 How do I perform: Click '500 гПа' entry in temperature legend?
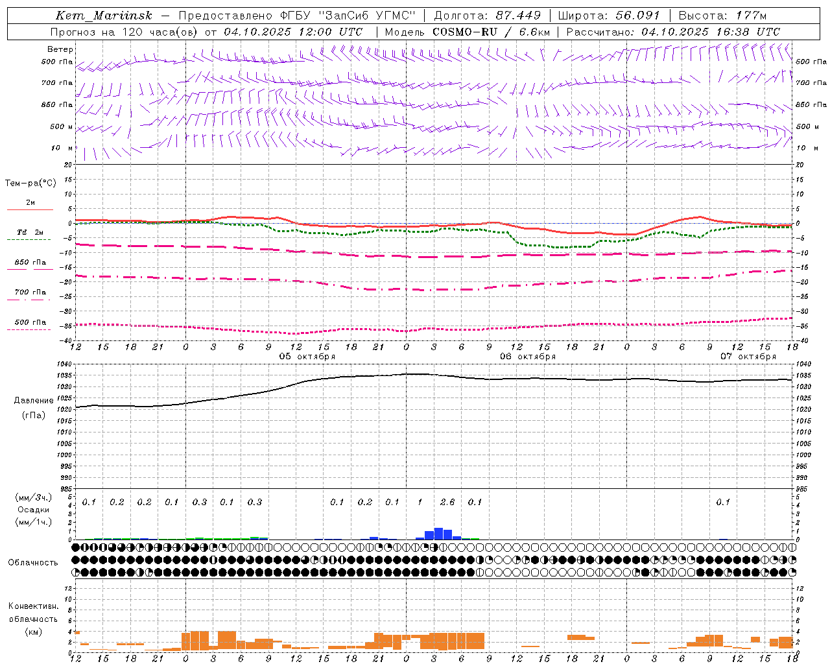(30, 322)
